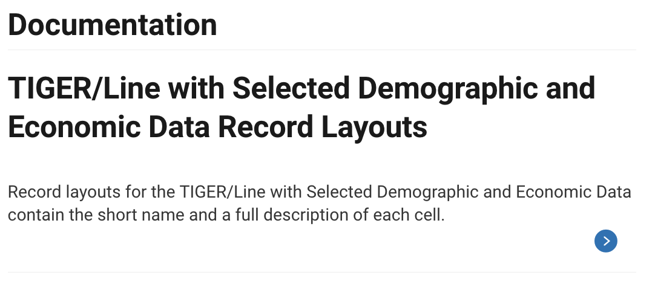Click the divider line below Documentation

point(321,50)
